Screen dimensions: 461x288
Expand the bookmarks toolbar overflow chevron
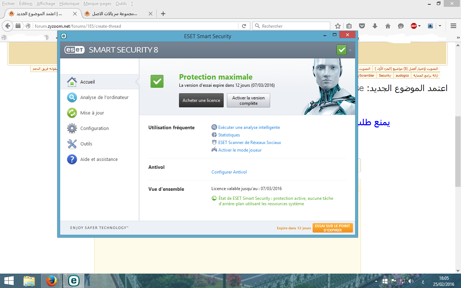[458, 37]
